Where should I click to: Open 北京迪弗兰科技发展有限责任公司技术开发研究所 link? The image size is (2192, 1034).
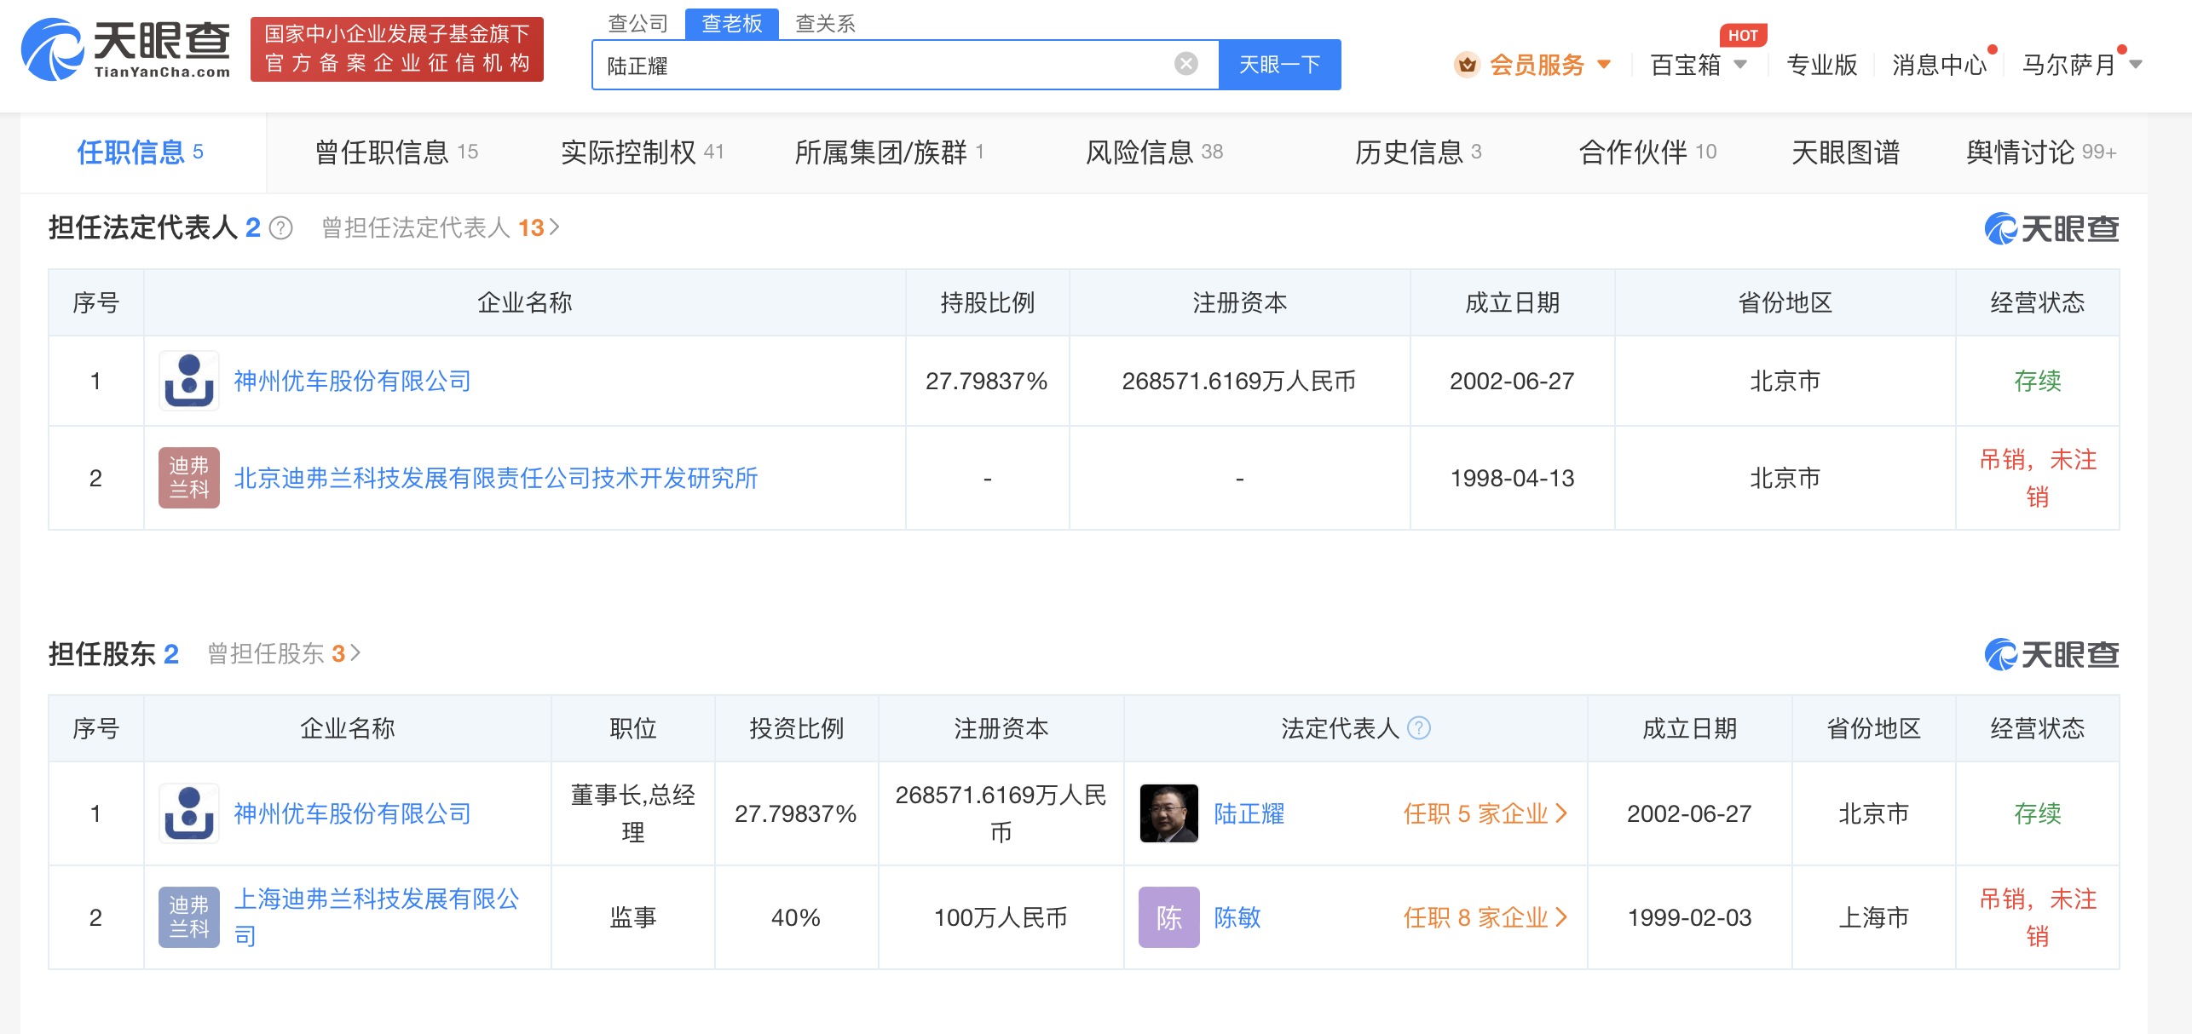pos(496,478)
